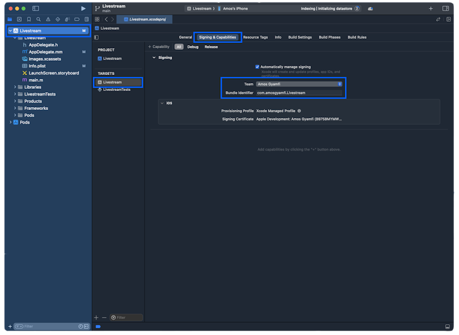Toggle the bottom debug area button

[x=446, y=326]
